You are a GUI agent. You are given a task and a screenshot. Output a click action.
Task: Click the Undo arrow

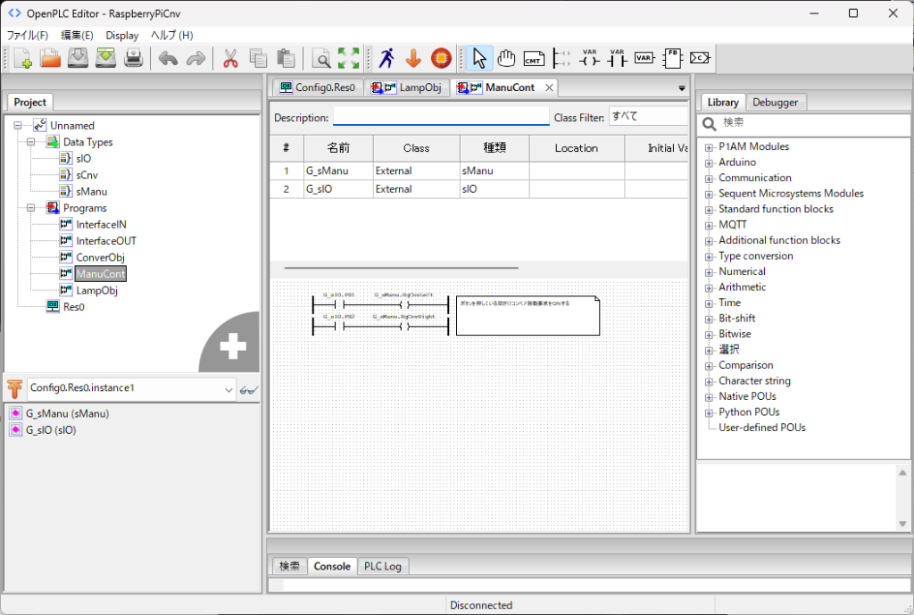point(168,58)
